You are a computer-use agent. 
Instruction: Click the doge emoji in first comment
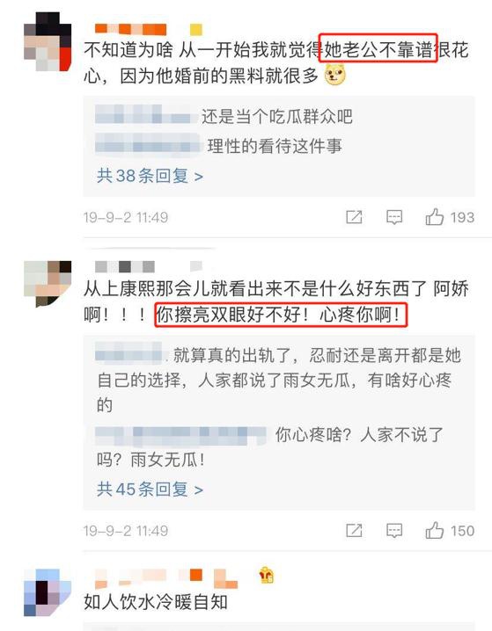pyautogui.click(x=335, y=75)
